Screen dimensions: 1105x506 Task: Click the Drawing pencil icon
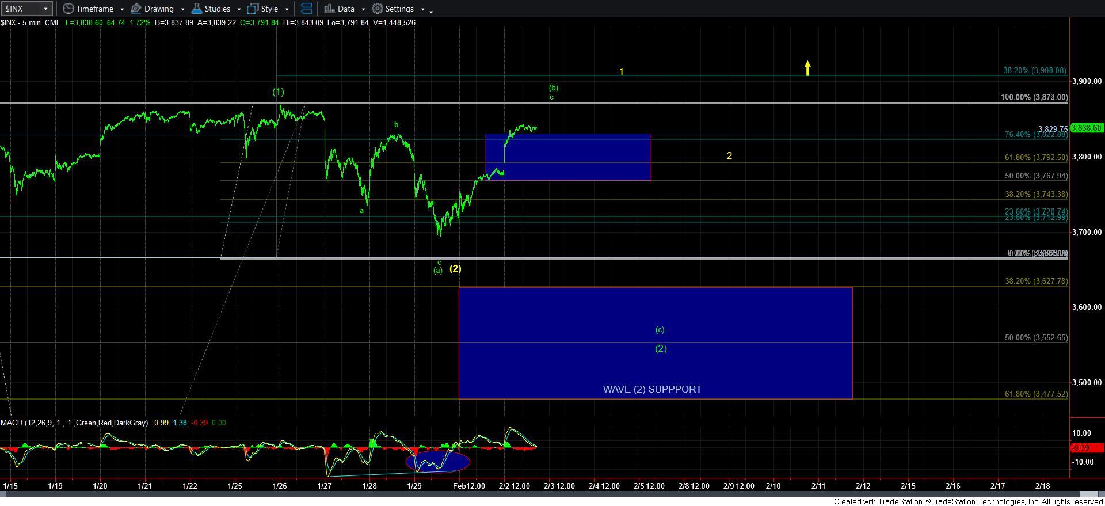point(136,9)
